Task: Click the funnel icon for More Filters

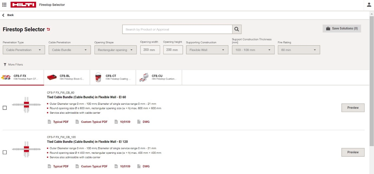Action: (5, 65)
